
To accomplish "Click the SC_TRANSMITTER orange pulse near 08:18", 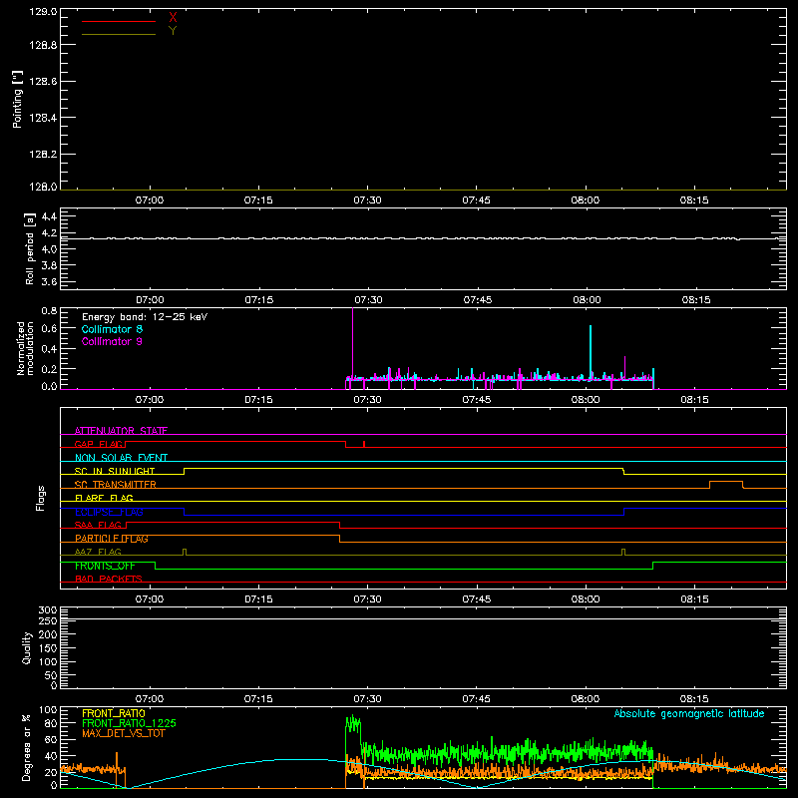I will pos(726,484).
